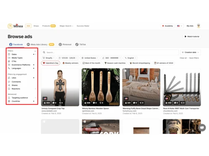Open the Reactions filter
The height and width of the screenshot is (156, 209).
22,89
